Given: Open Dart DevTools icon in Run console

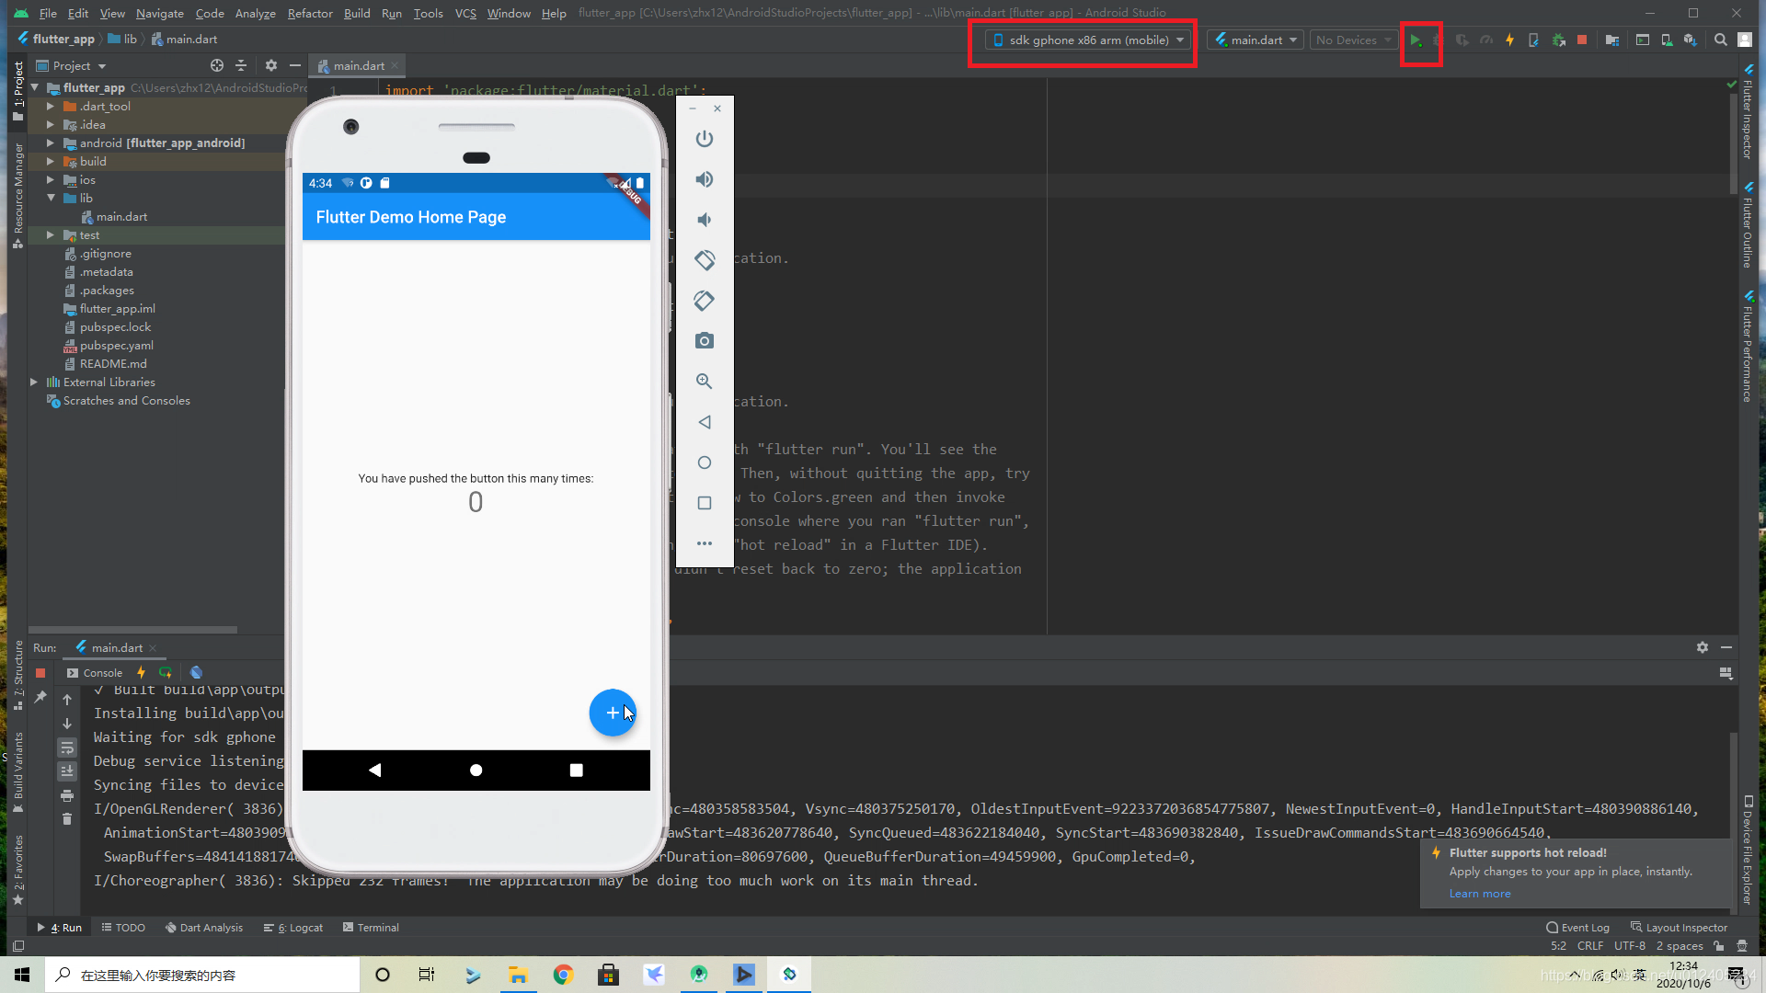Looking at the screenshot, I should click(196, 673).
